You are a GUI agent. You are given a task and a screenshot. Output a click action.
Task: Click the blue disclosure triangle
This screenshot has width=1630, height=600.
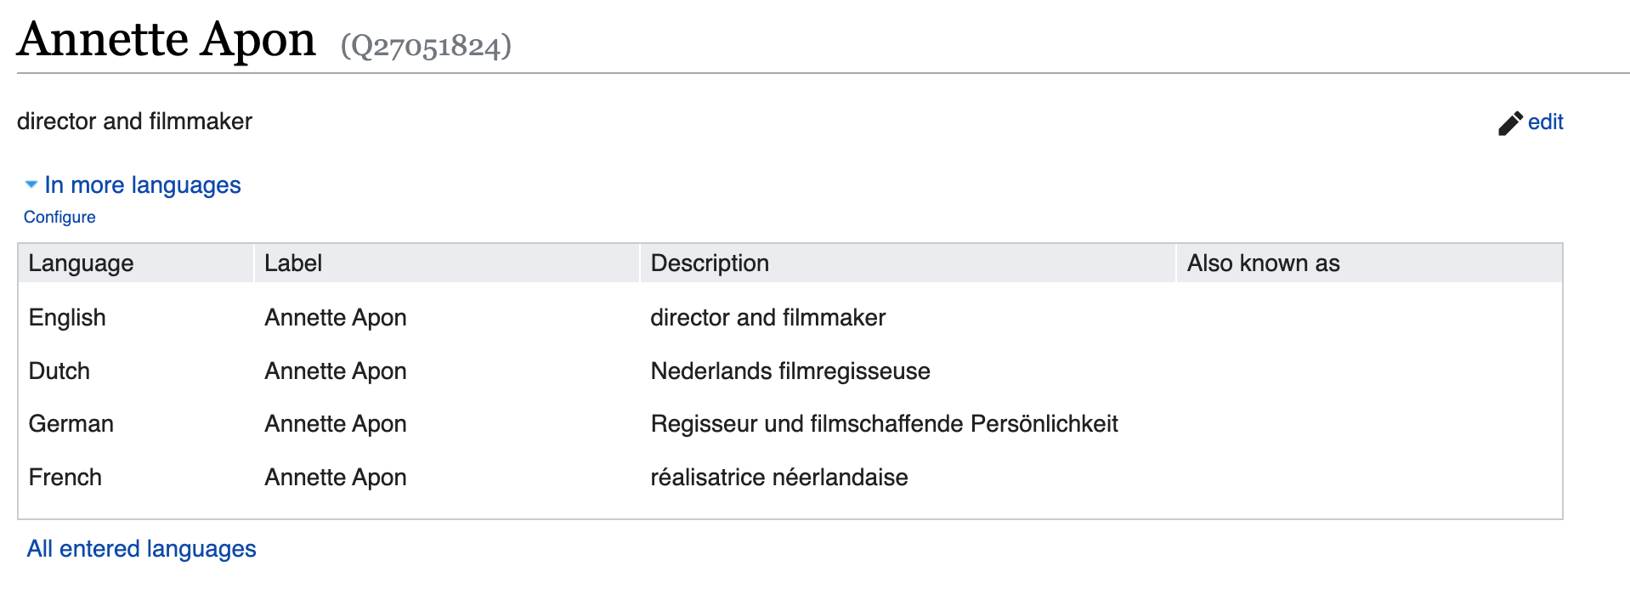coord(31,184)
